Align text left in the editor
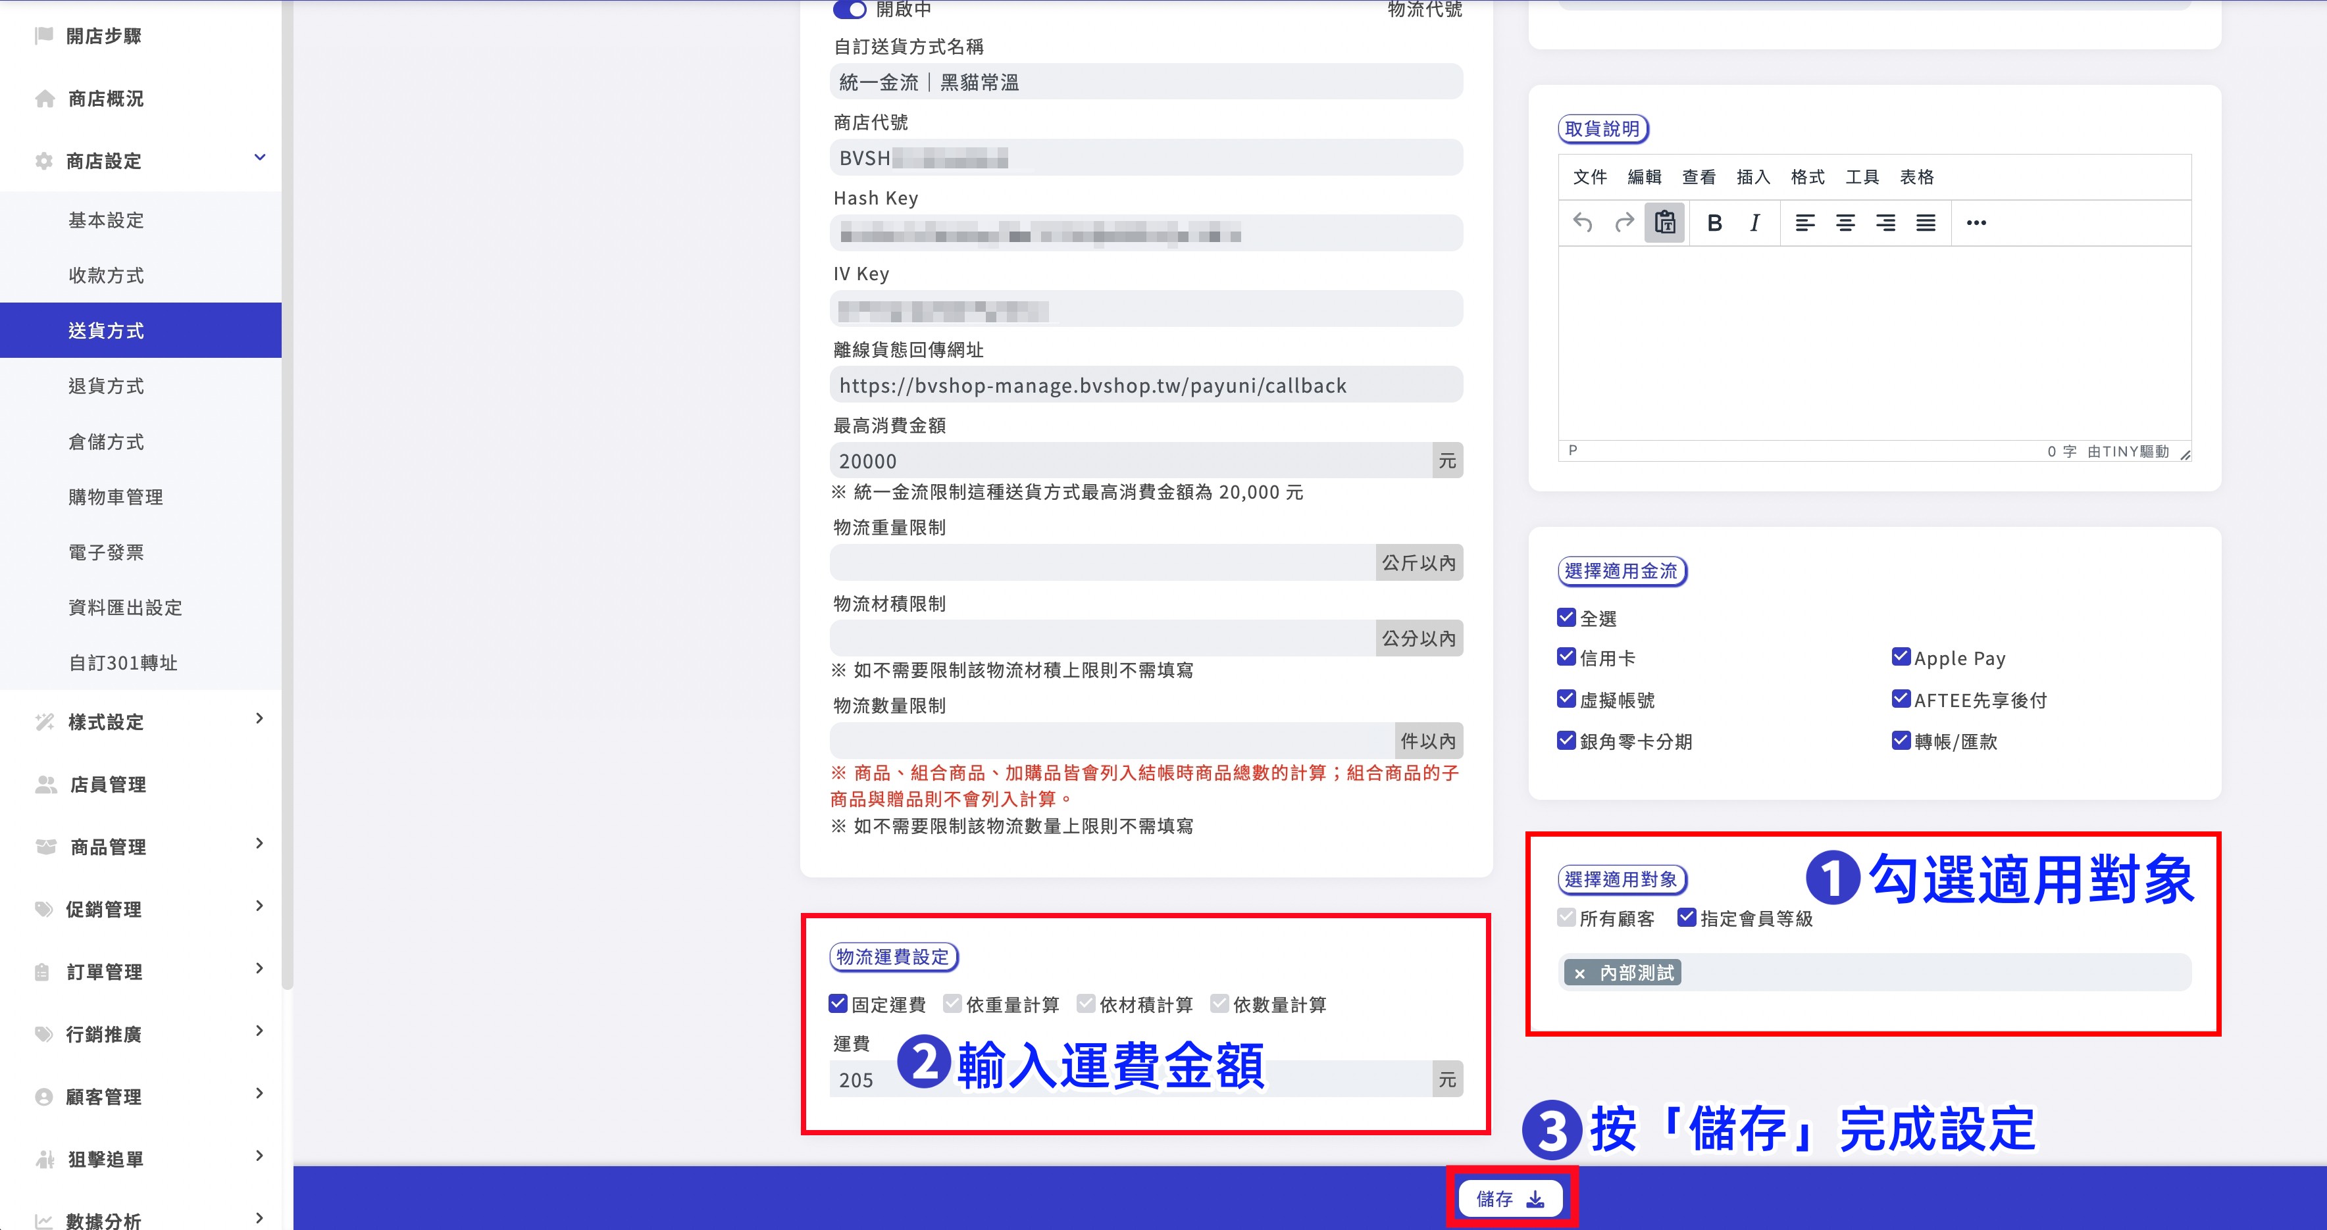 (1805, 222)
